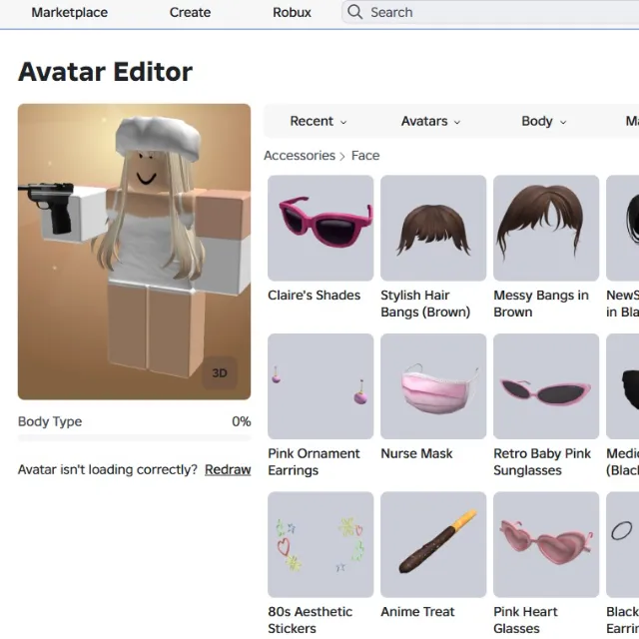Viewport: 639px width, 639px height.
Task: Click the Anime Treat item label
Action: (x=417, y=612)
